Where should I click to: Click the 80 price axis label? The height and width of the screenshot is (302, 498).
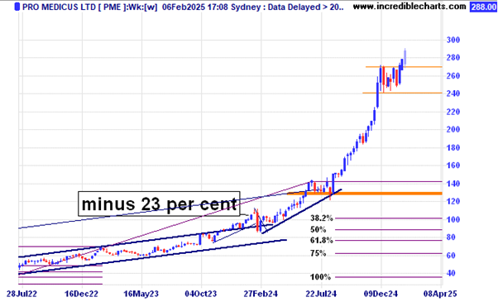[x=451, y=237]
